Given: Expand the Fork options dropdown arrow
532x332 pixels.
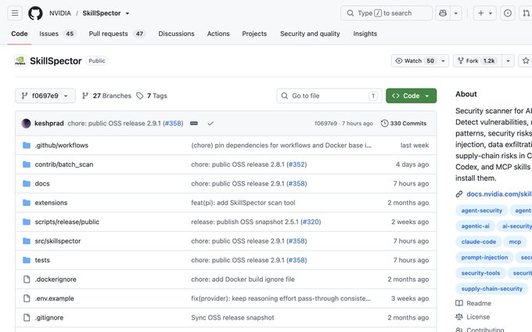Looking at the screenshot, I should pos(509,61).
